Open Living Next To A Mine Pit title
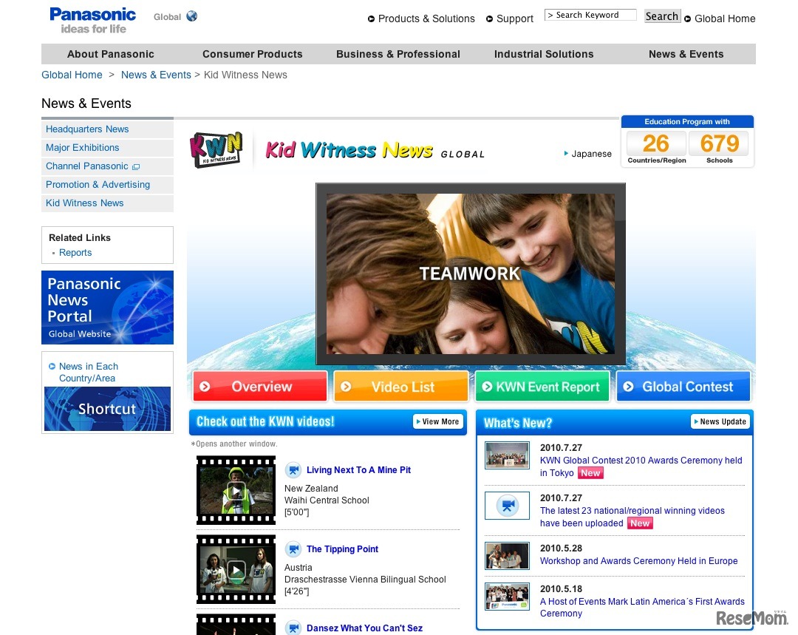The width and height of the screenshot is (798, 635). point(358,470)
